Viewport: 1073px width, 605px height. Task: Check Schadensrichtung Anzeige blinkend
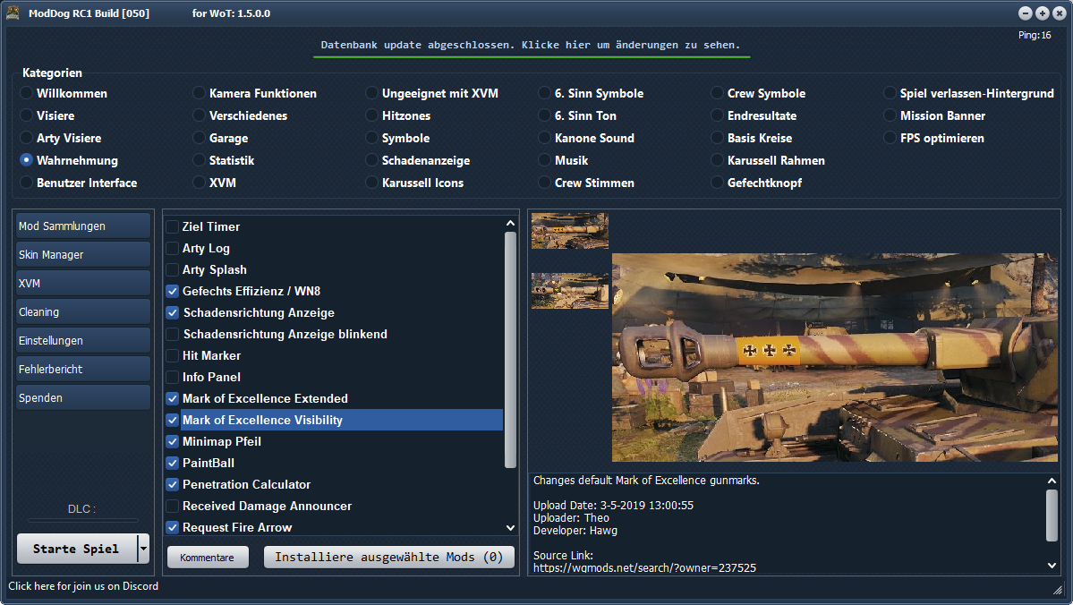[x=173, y=334]
